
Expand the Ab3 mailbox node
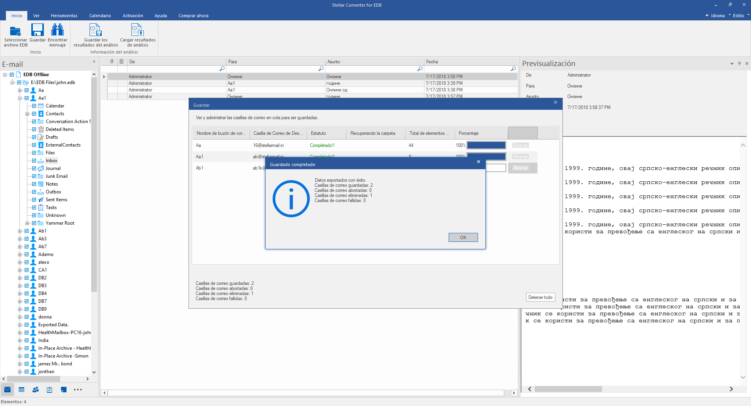click(x=20, y=239)
